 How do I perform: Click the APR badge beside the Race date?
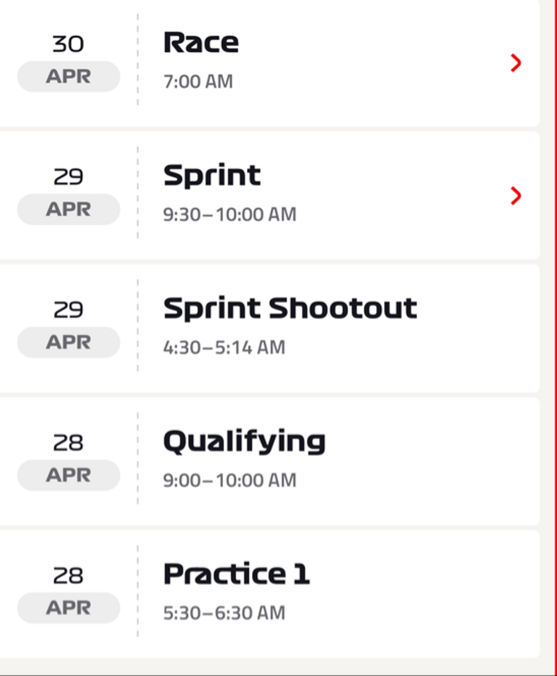[x=69, y=77]
